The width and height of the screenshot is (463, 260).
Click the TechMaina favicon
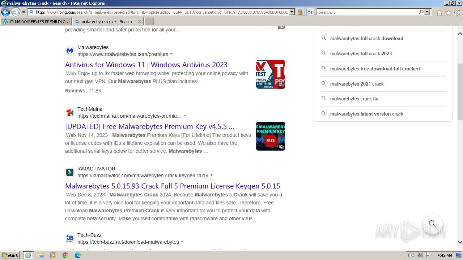click(70, 113)
